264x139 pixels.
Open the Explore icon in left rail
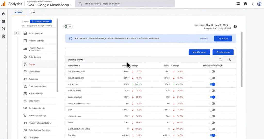(3, 29)
